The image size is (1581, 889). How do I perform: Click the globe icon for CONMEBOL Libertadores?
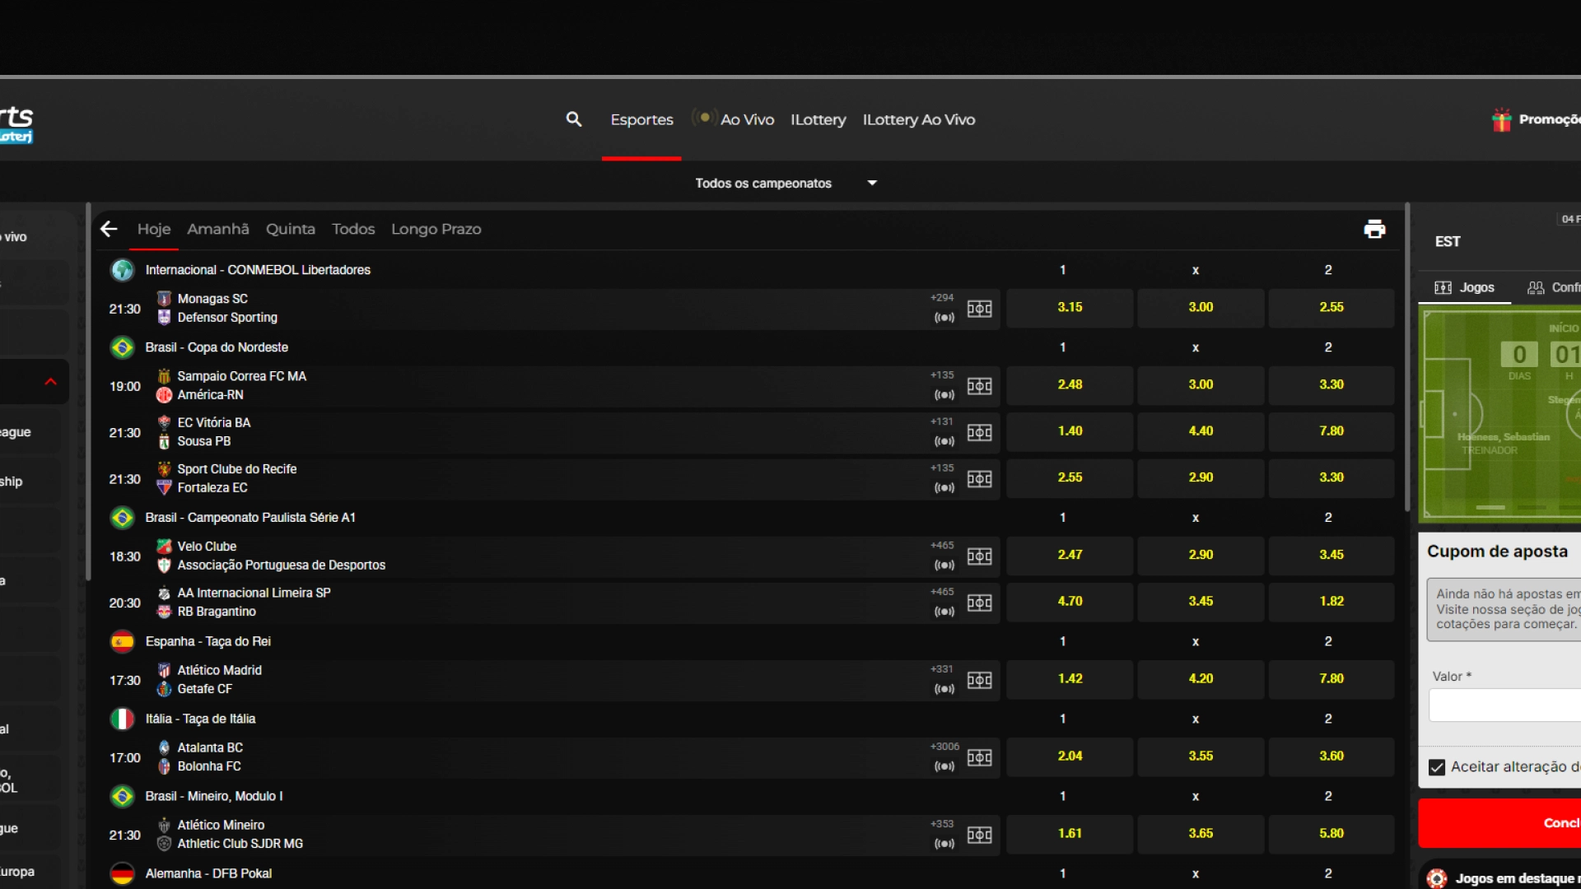point(123,270)
